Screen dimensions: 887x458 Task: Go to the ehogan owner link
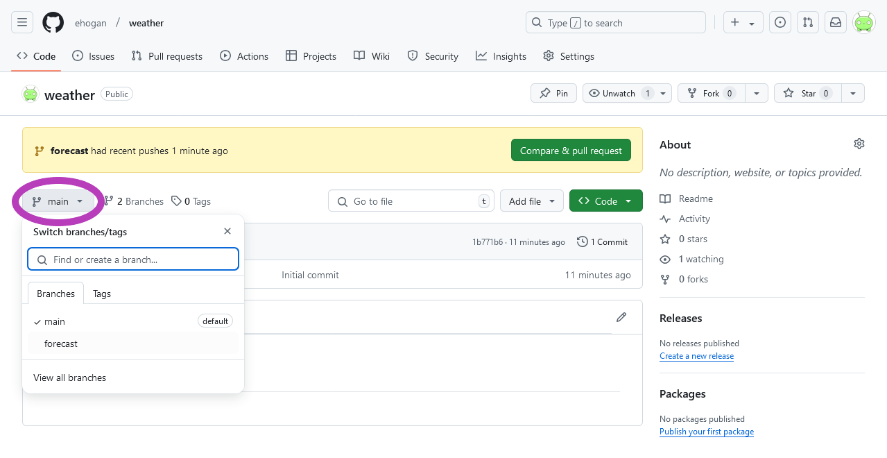click(91, 23)
